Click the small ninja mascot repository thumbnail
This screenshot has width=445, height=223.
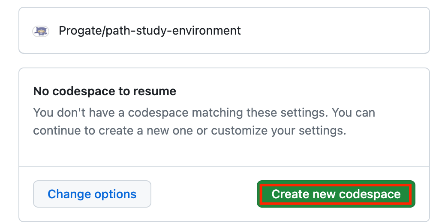41,31
